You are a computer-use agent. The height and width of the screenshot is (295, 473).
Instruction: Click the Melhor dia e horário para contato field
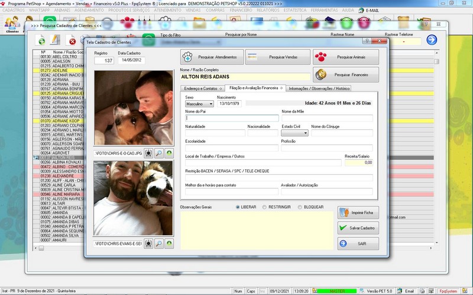click(x=232, y=191)
